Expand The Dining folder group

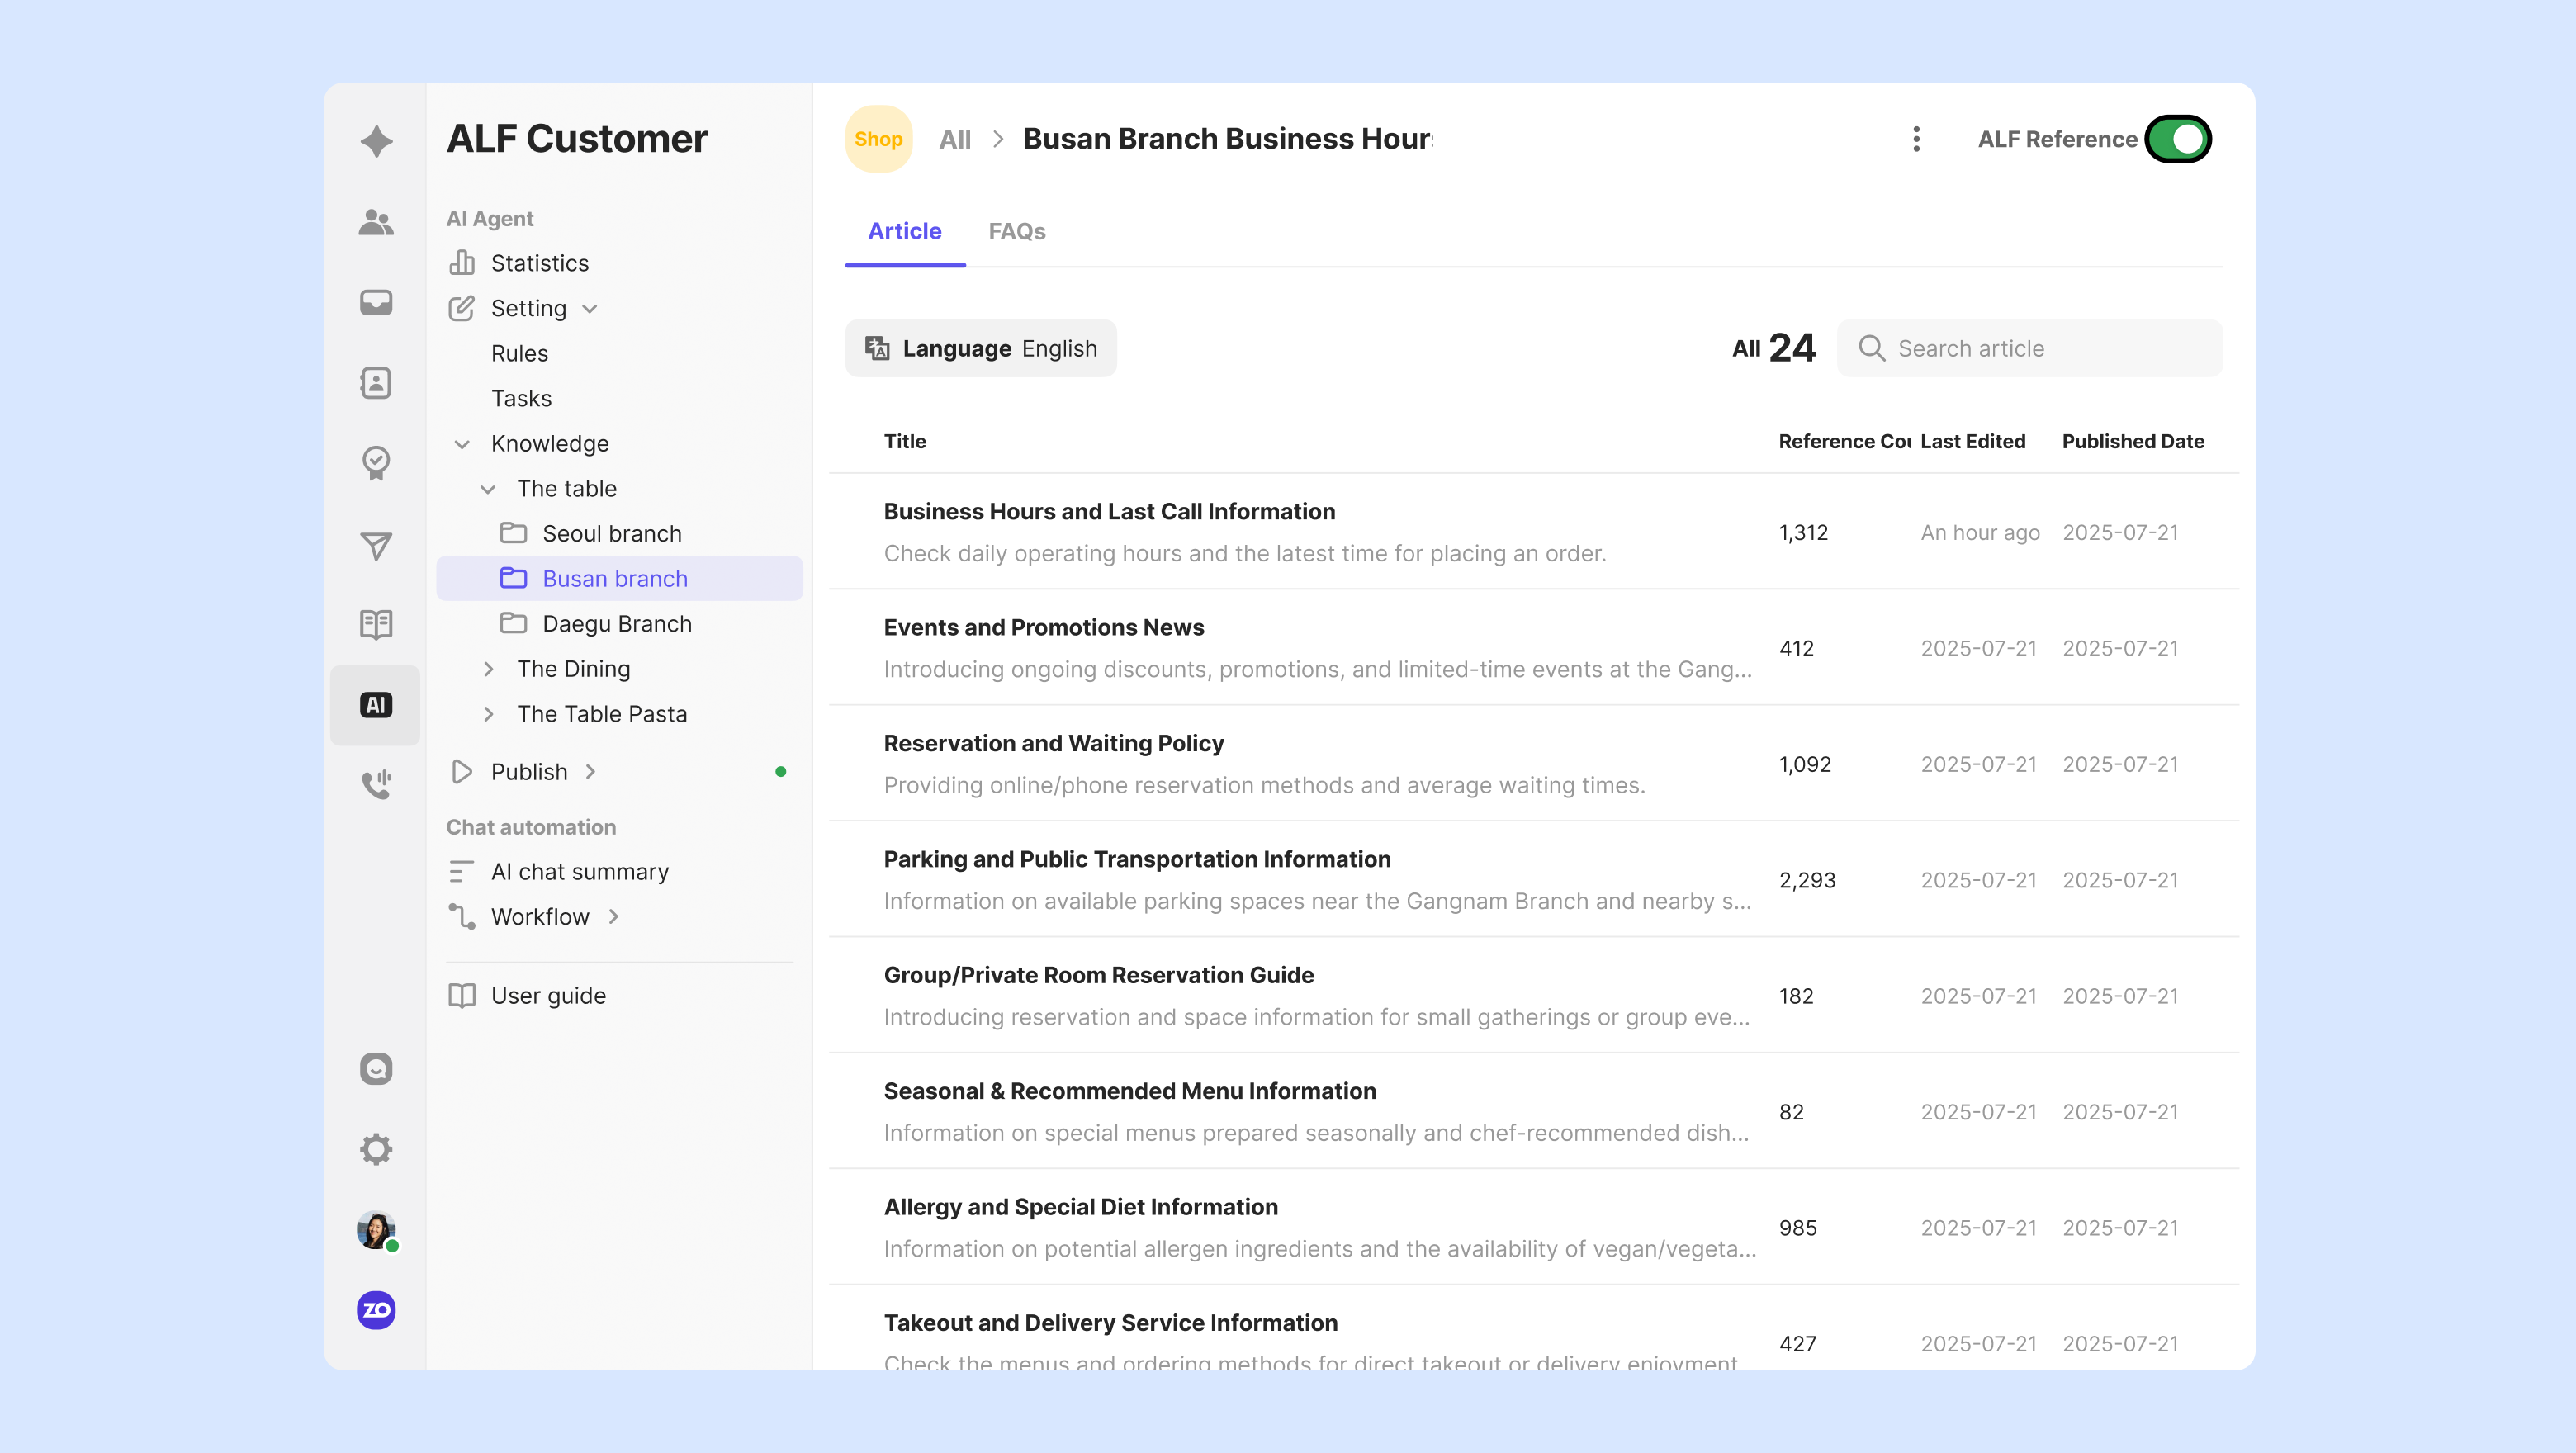488,669
